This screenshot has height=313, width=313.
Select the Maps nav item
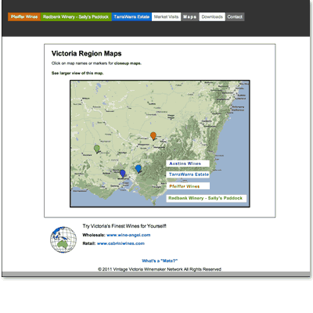189,17
